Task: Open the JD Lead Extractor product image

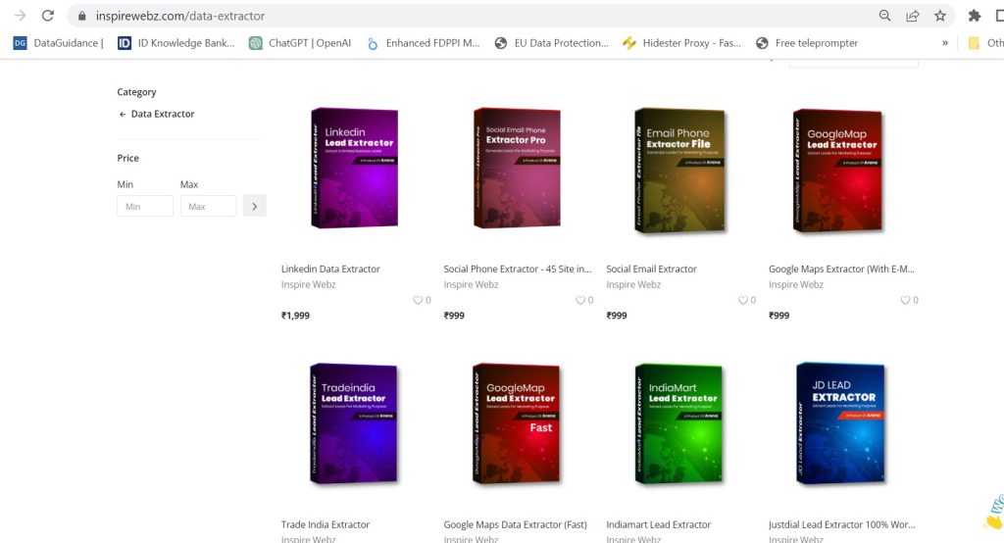Action: 840,423
